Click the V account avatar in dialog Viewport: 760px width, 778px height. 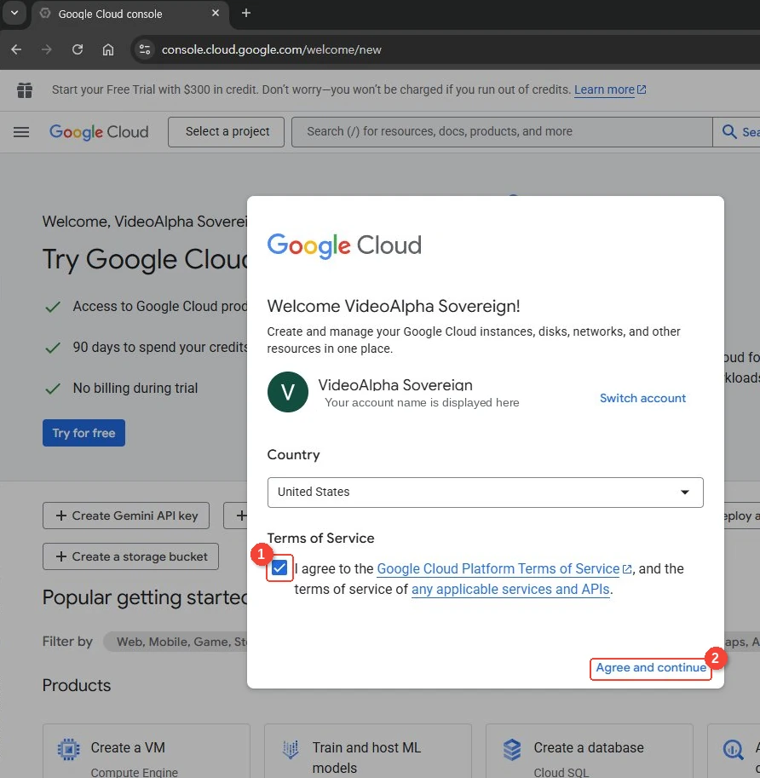click(288, 392)
